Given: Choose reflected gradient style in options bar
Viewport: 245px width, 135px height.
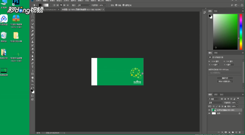Looking at the screenshot, I should 64,5.
